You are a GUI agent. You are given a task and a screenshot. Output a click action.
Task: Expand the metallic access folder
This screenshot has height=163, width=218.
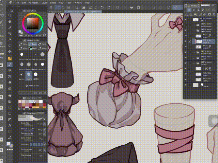pos(194,25)
